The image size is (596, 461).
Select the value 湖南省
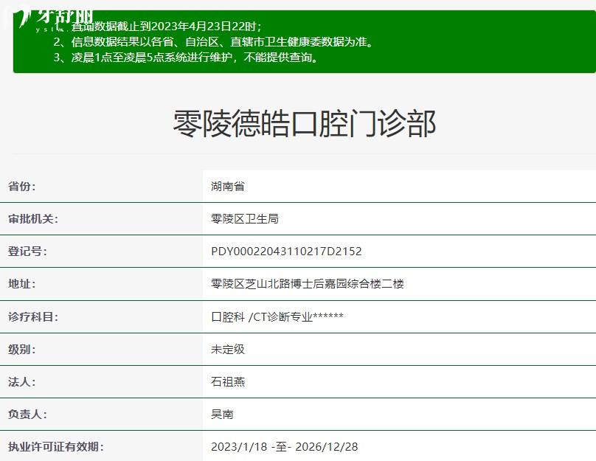point(228,187)
